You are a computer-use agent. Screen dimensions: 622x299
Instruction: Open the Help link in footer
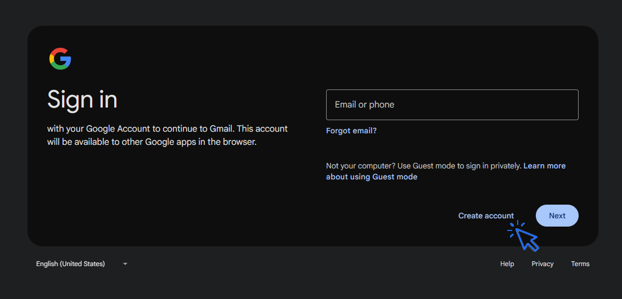[x=507, y=264]
